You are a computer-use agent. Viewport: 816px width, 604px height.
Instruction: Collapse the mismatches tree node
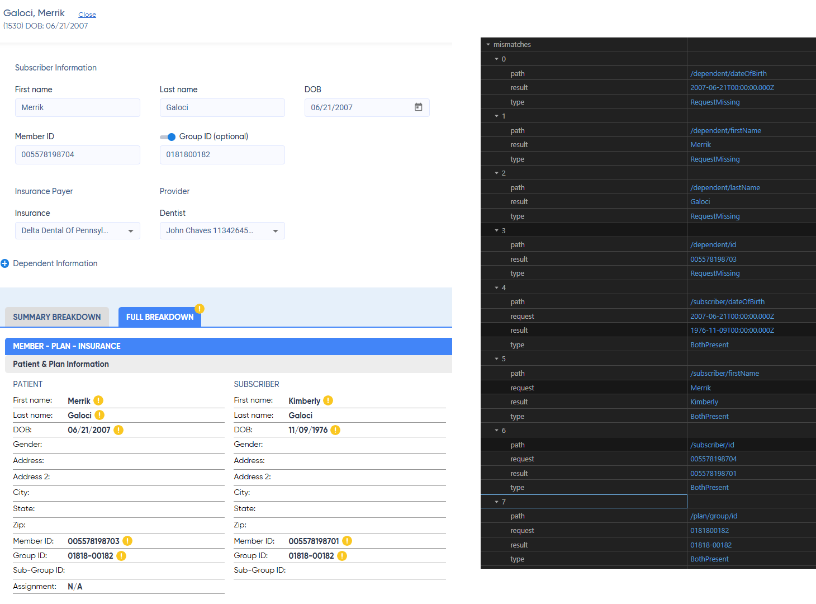[488, 45]
